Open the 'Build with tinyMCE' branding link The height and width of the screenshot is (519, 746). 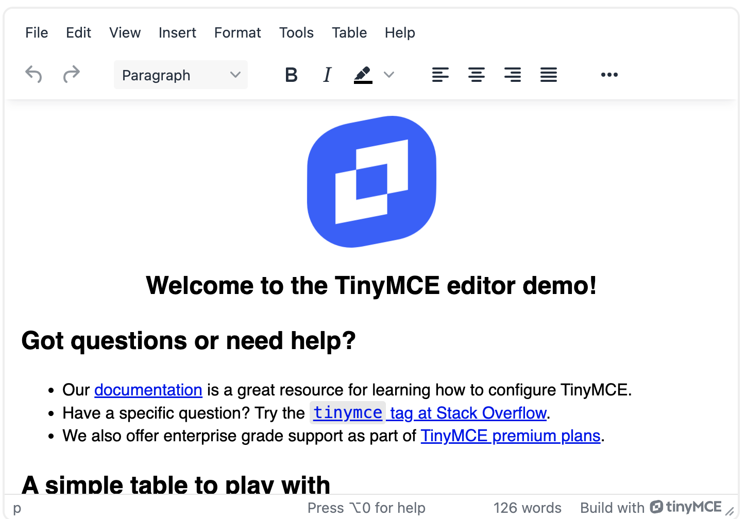point(651,508)
